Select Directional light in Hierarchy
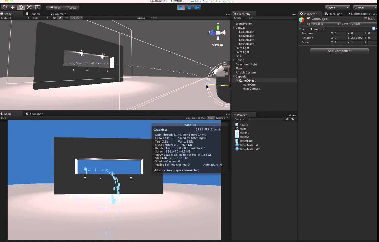The image size is (379, 242). point(246,64)
